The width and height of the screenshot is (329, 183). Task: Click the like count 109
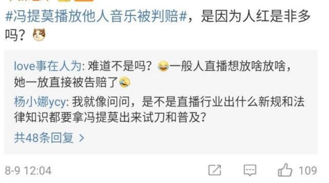[308, 170]
